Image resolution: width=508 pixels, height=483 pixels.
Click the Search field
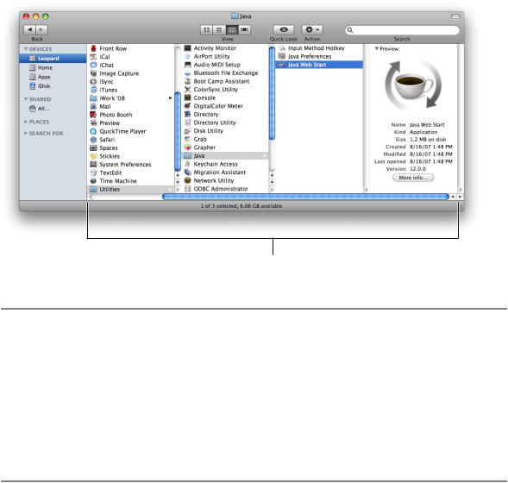coord(402,30)
